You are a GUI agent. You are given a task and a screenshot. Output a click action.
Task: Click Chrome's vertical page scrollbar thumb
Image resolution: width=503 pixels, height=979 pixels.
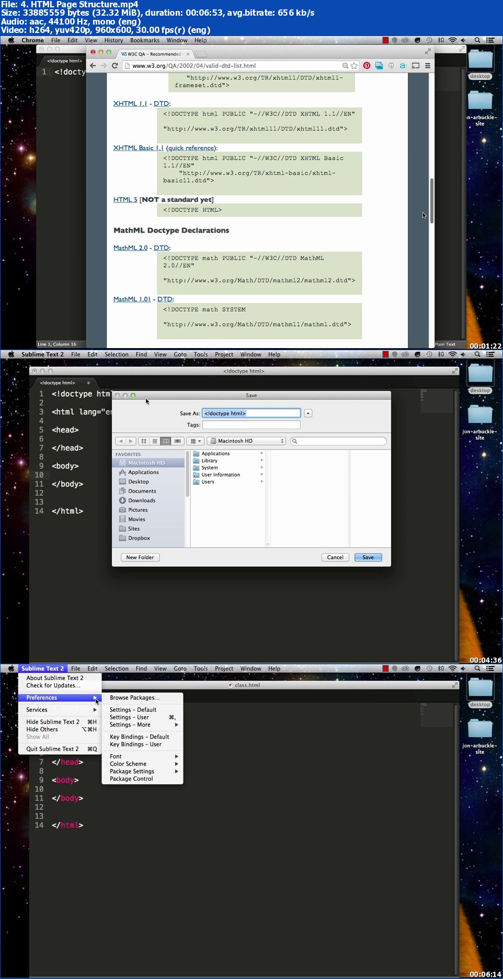432,201
